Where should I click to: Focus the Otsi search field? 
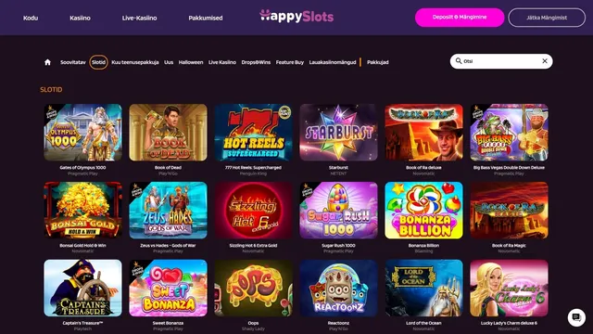(x=501, y=61)
